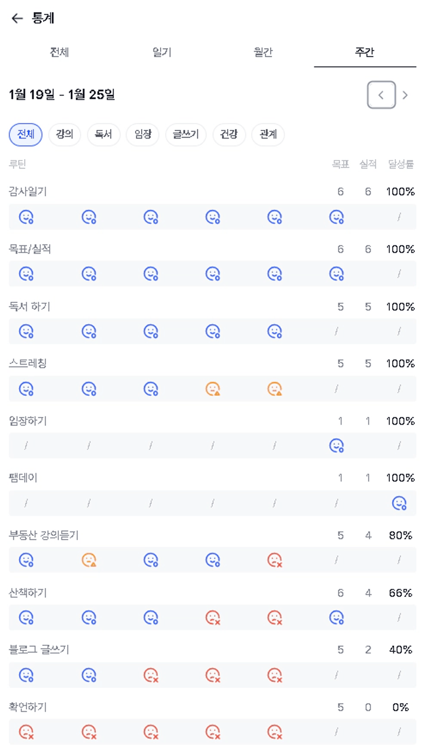The image size is (423, 745).
Task: Go to next week with right chevron
Action: click(405, 95)
